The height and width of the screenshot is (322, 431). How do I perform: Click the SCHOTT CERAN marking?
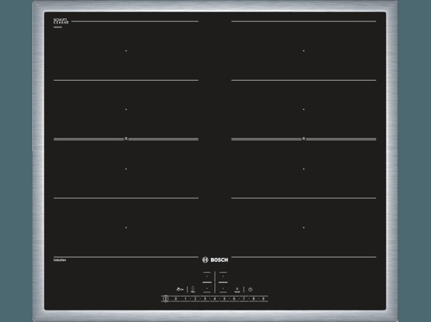tap(61, 21)
